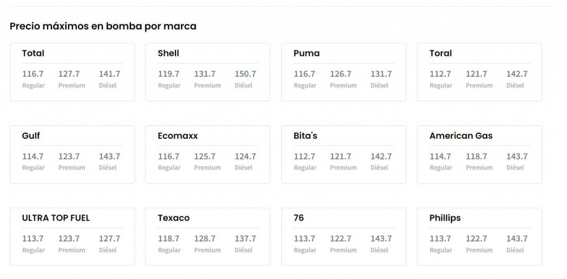Click American Gas premium price 118.7
Screen dimensions: 567x279
pyautogui.click(x=476, y=156)
